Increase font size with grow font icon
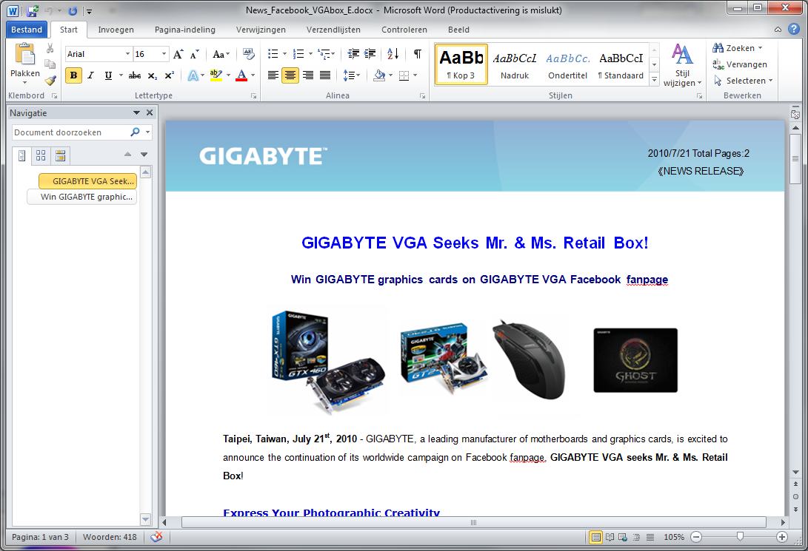Image resolution: width=808 pixels, height=551 pixels. point(178,54)
